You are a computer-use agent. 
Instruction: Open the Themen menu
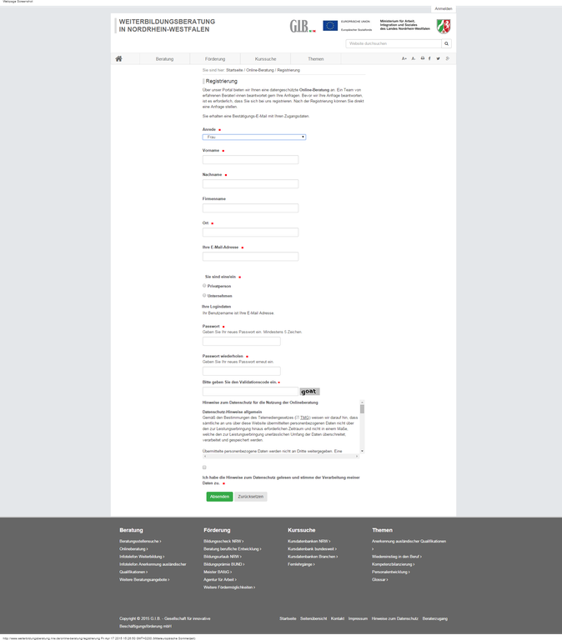coord(316,59)
